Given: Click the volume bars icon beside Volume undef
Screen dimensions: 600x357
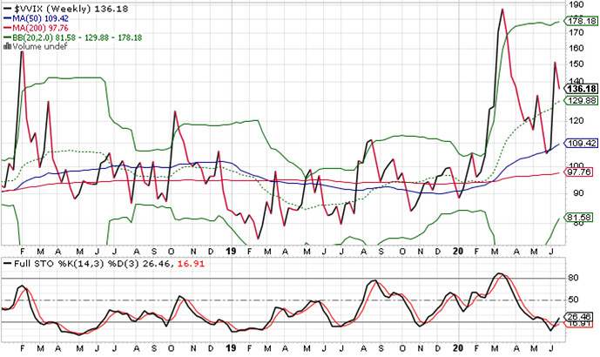Looking at the screenshot, I should click(7, 46).
